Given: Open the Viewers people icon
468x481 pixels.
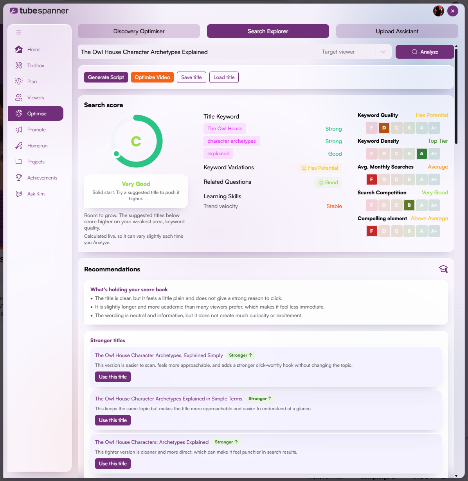Looking at the screenshot, I should pos(19,97).
